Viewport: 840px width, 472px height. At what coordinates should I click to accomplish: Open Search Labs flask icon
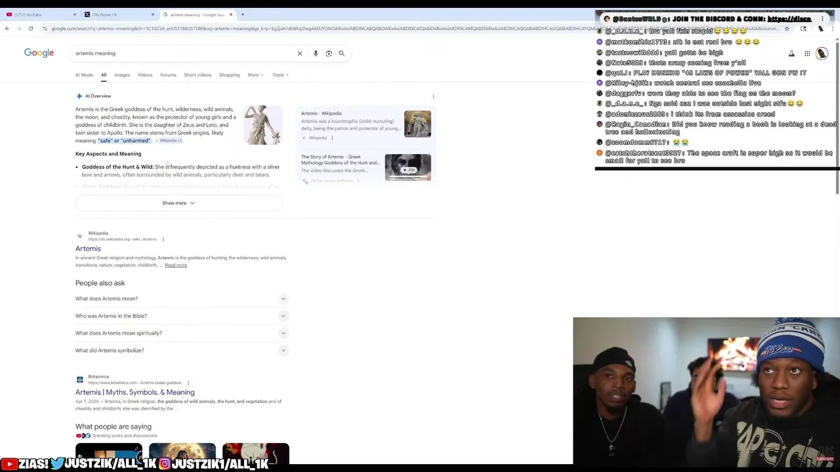(791, 53)
